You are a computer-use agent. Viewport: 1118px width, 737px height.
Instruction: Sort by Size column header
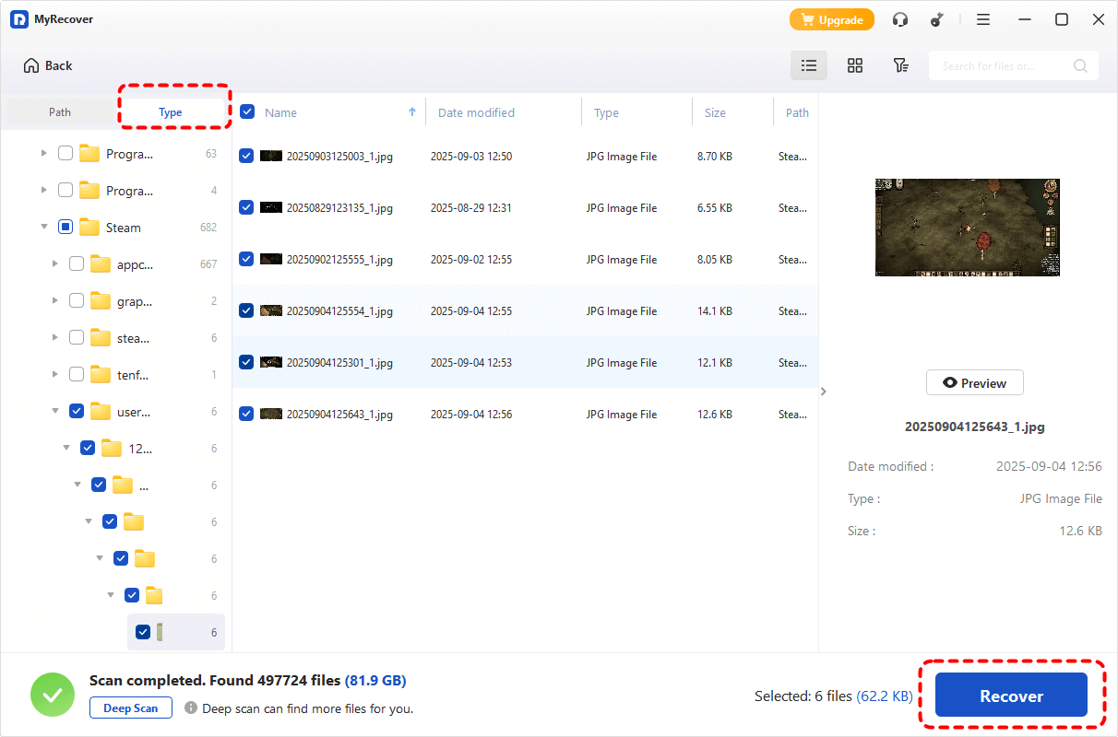tap(715, 112)
